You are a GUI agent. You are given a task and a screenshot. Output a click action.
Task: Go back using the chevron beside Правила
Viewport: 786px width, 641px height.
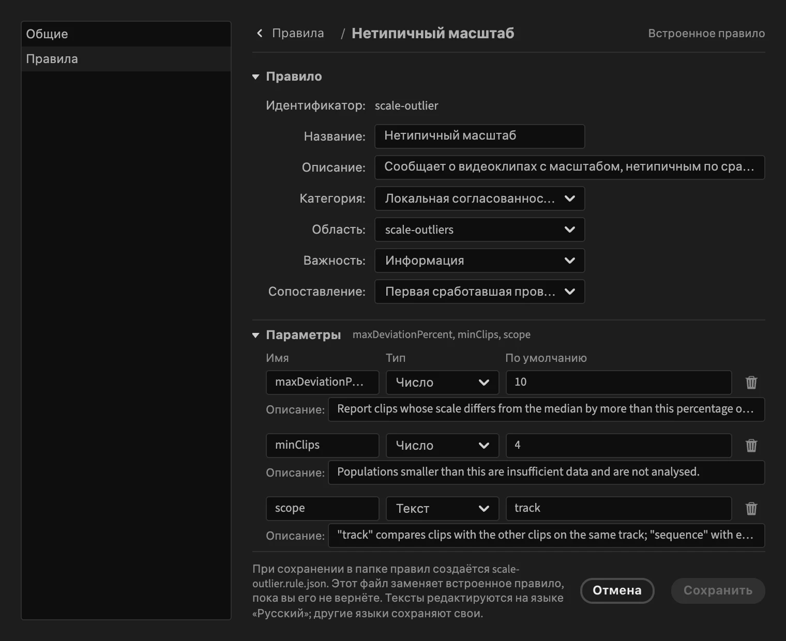260,33
